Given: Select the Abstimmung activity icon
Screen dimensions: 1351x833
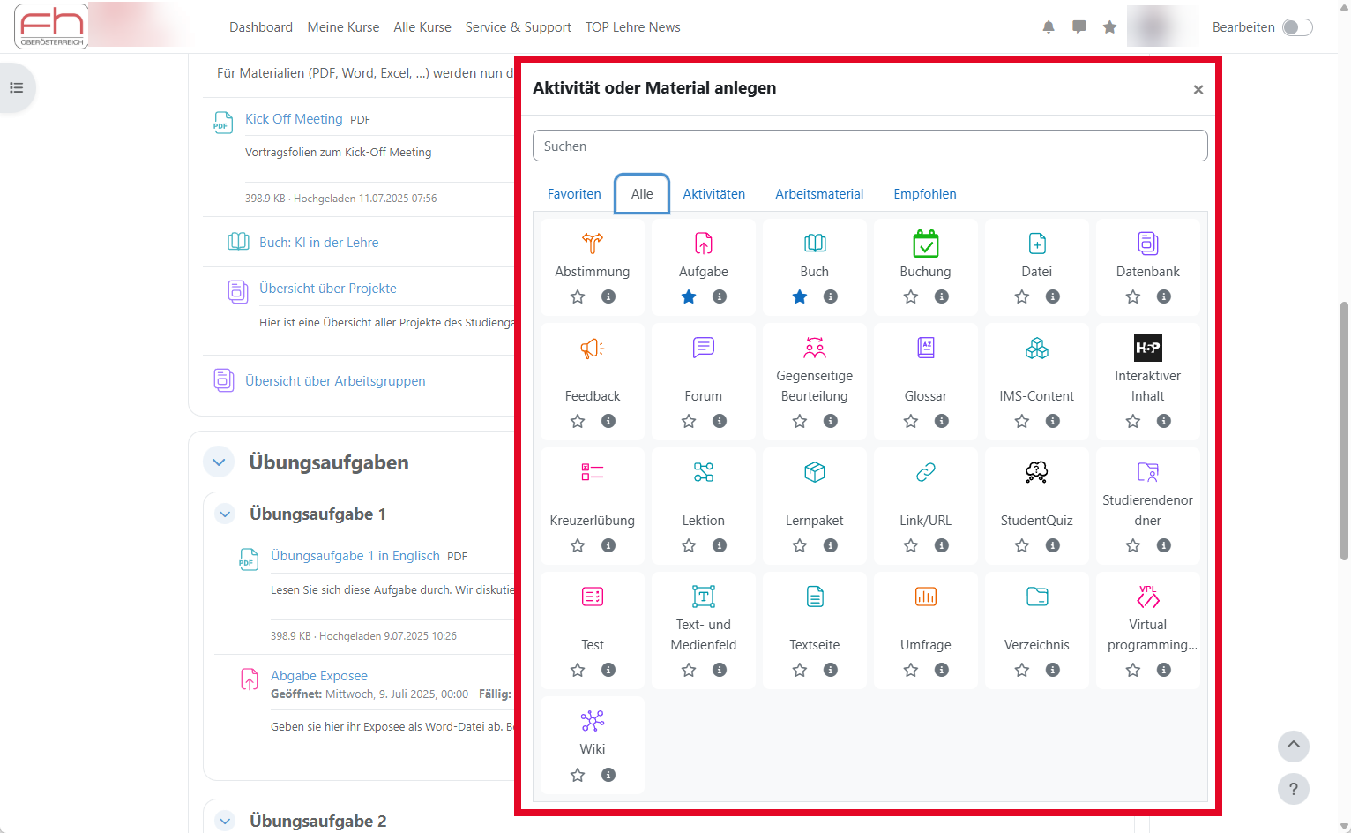Looking at the screenshot, I should [x=593, y=244].
